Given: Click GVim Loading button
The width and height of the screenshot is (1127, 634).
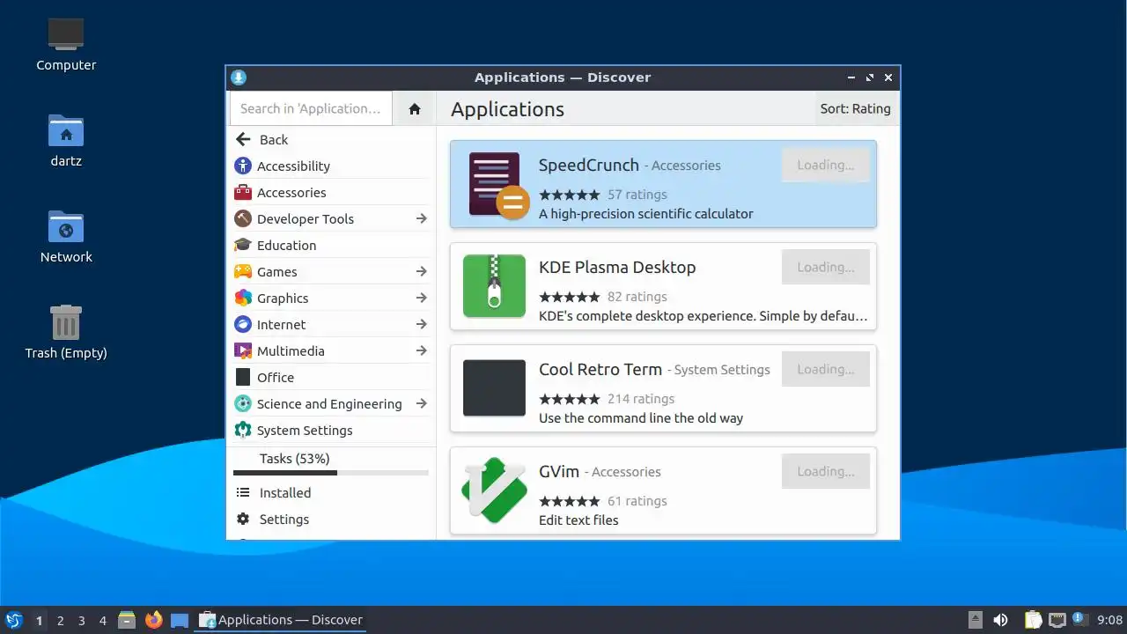Looking at the screenshot, I should [826, 471].
